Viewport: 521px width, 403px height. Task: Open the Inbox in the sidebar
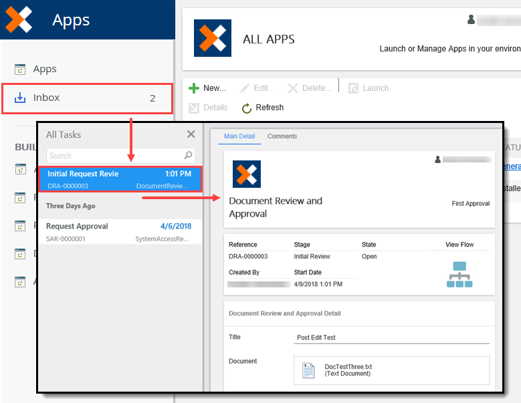tap(87, 98)
